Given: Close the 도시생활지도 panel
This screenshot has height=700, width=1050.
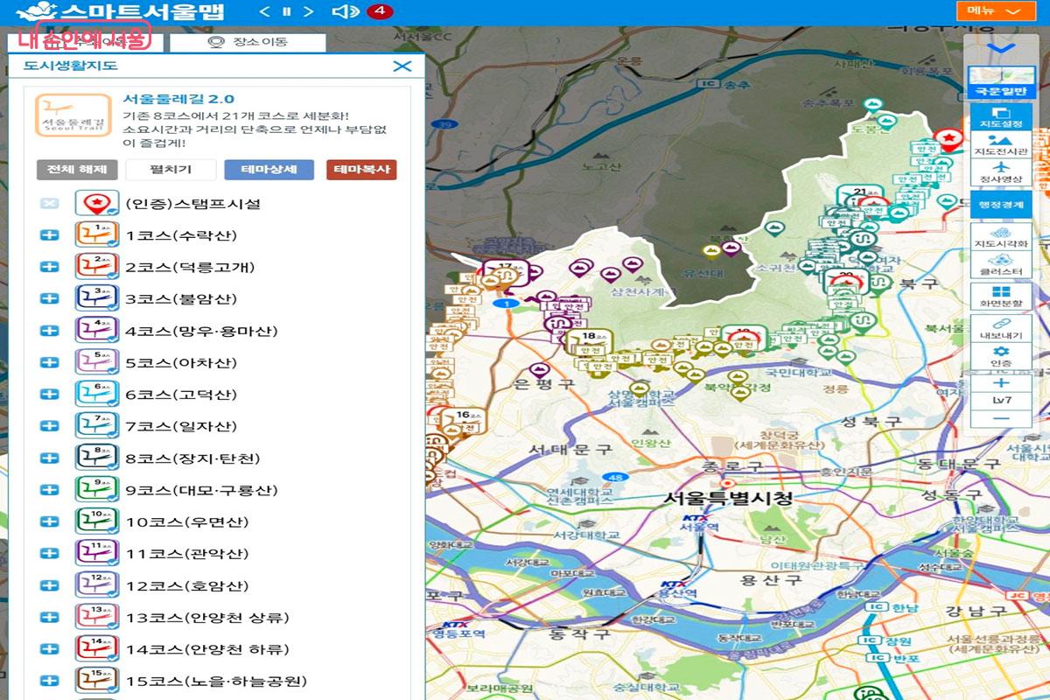Looking at the screenshot, I should click(402, 66).
